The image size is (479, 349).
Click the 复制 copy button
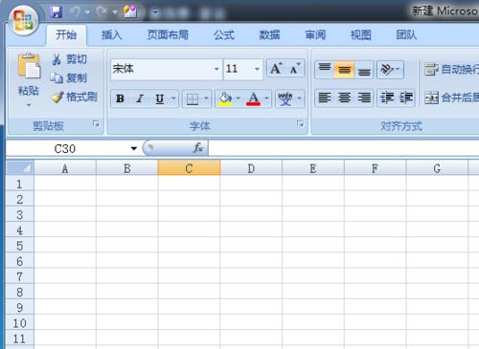tap(68, 78)
